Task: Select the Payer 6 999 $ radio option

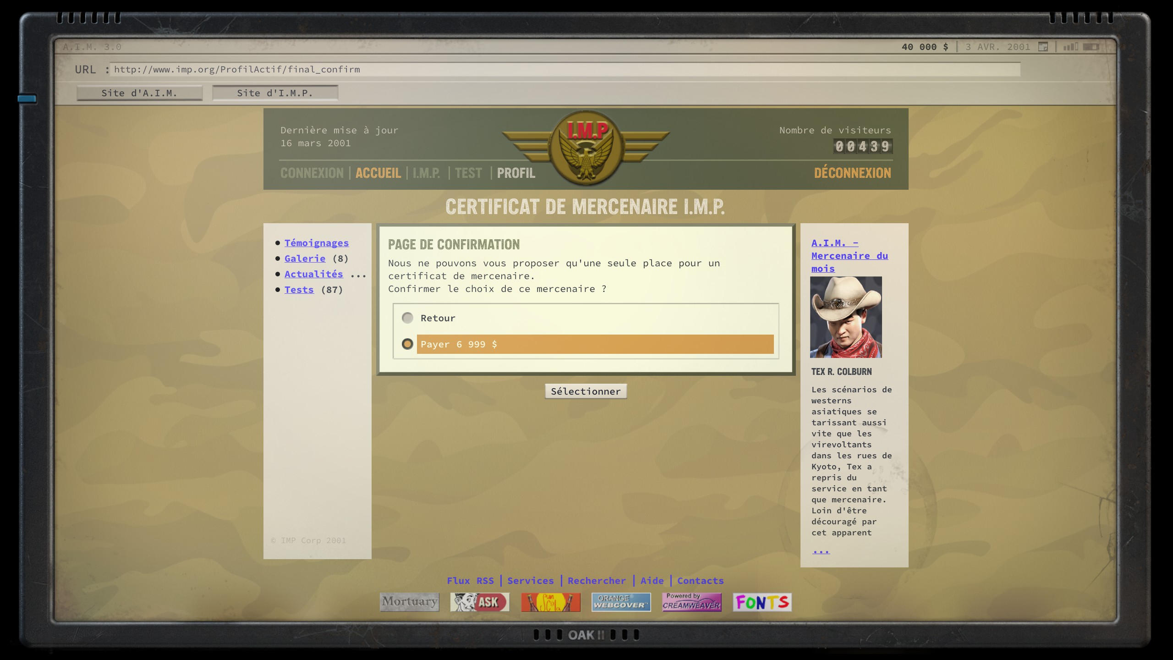Action: (407, 344)
